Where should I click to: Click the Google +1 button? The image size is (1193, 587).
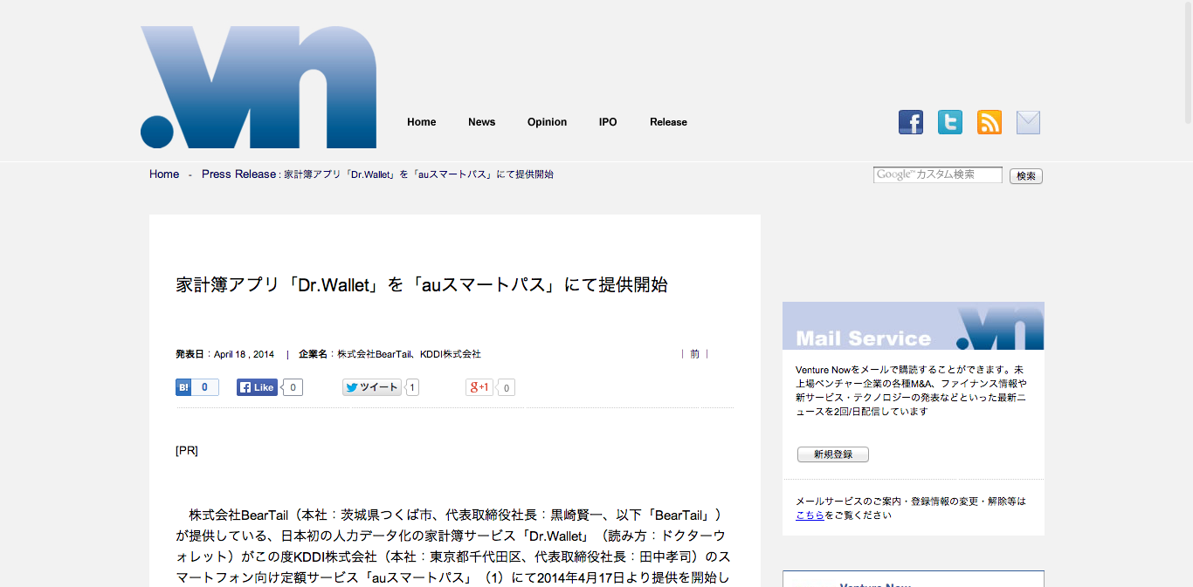479,387
